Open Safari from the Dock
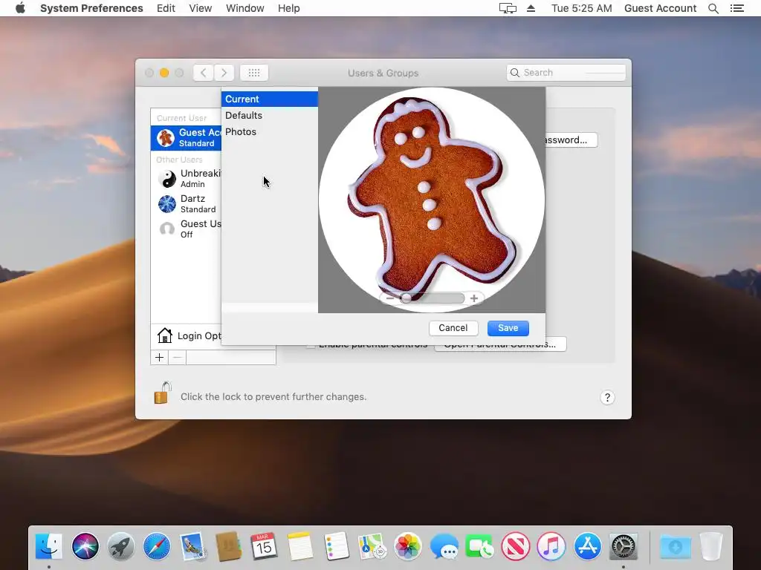 (157, 546)
